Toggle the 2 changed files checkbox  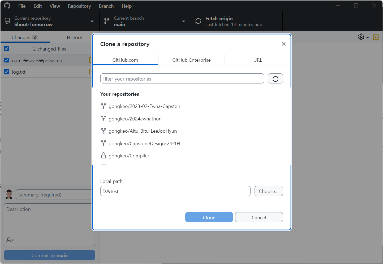pos(7,49)
